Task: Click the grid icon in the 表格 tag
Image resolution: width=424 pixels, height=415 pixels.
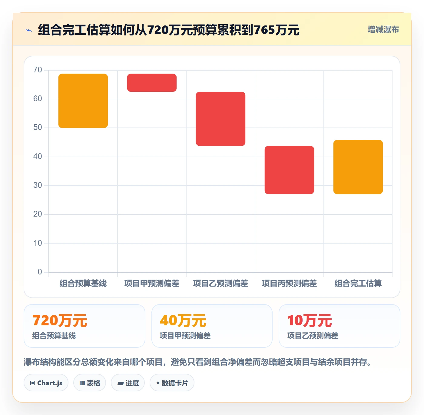Action: click(82, 383)
